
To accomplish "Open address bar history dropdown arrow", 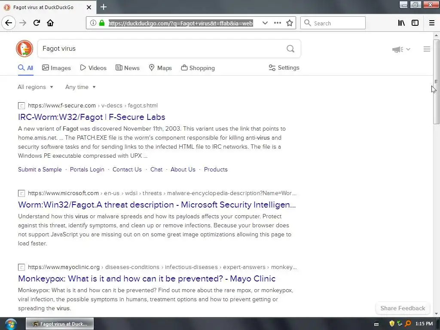I will pos(265,23).
